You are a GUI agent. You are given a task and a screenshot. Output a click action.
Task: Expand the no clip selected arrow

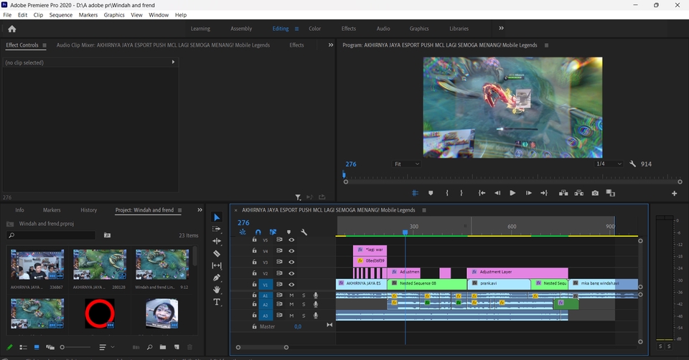tap(173, 62)
